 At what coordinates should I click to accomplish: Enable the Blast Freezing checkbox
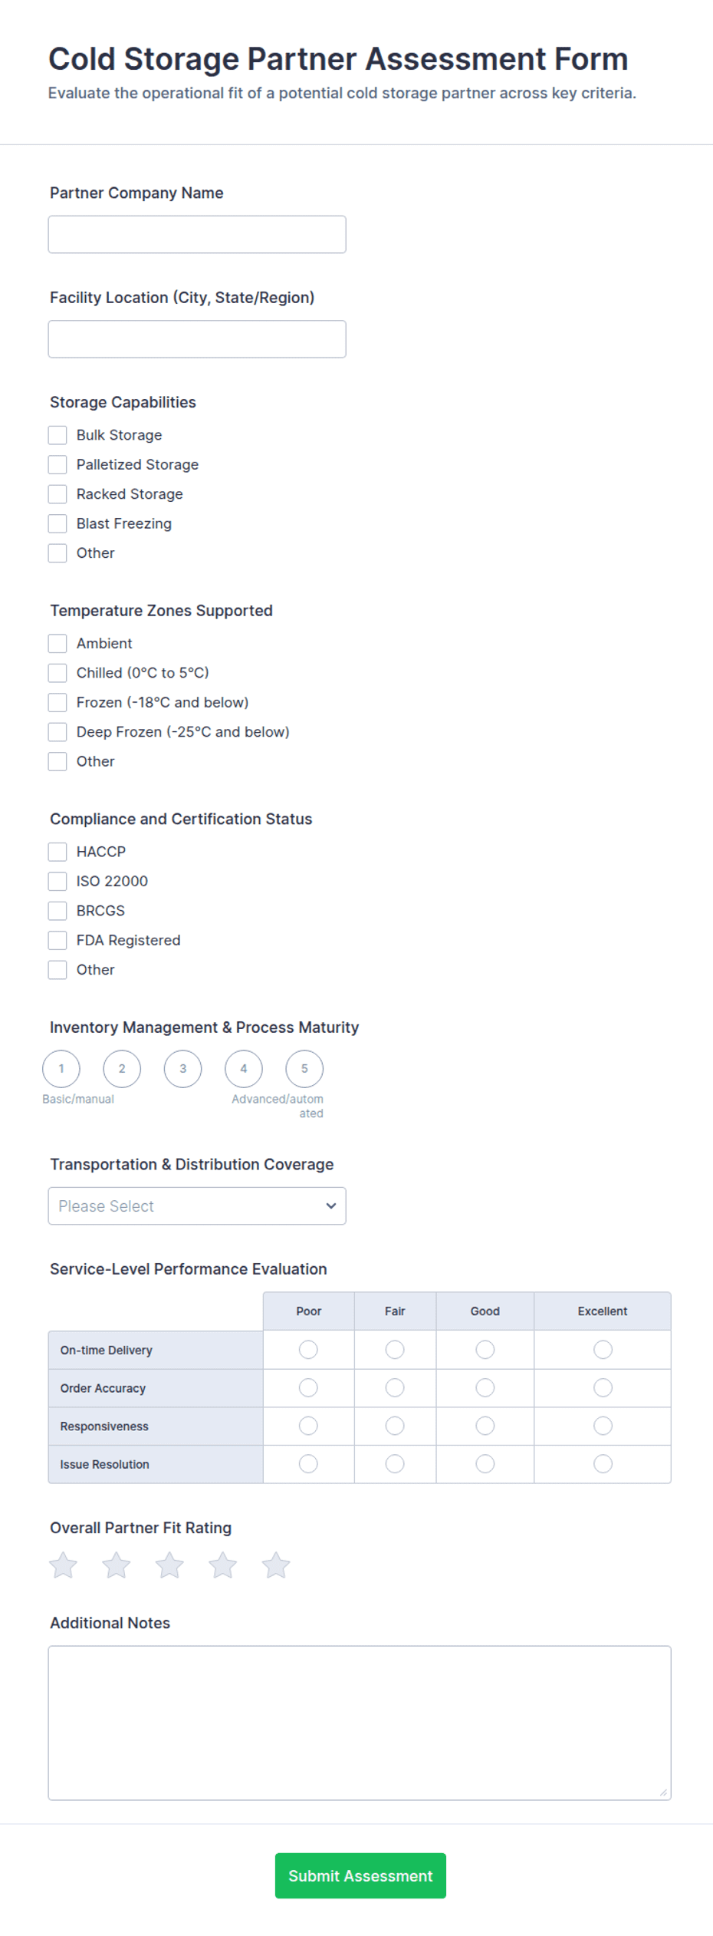(x=58, y=523)
